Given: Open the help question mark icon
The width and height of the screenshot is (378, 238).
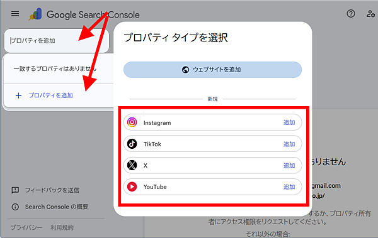Looking at the screenshot, I should pyautogui.click(x=351, y=14).
